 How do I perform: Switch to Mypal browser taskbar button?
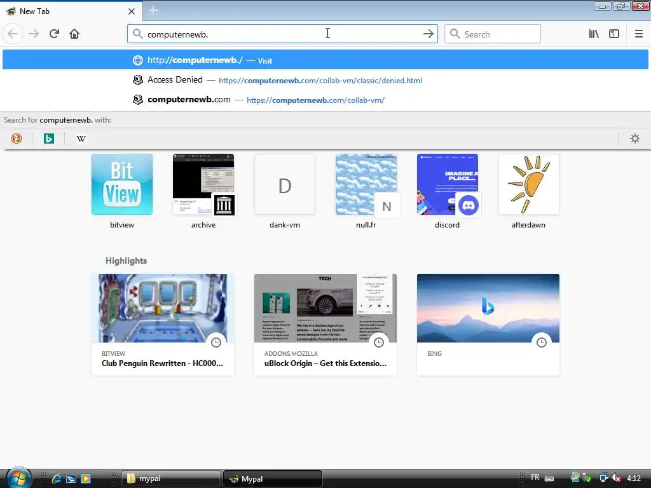[273, 478]
